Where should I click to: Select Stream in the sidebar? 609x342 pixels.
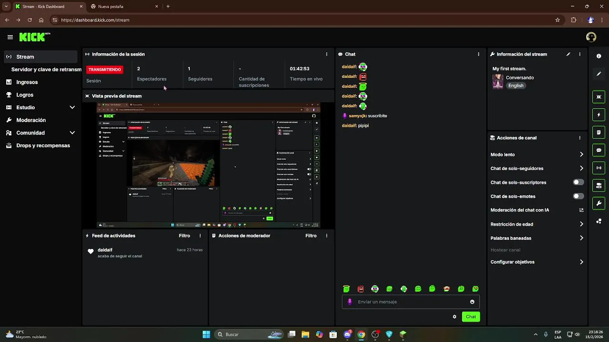[40, 57]
